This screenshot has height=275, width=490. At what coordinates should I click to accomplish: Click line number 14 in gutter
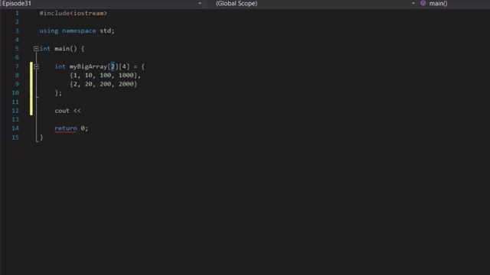tap(15, 128)
